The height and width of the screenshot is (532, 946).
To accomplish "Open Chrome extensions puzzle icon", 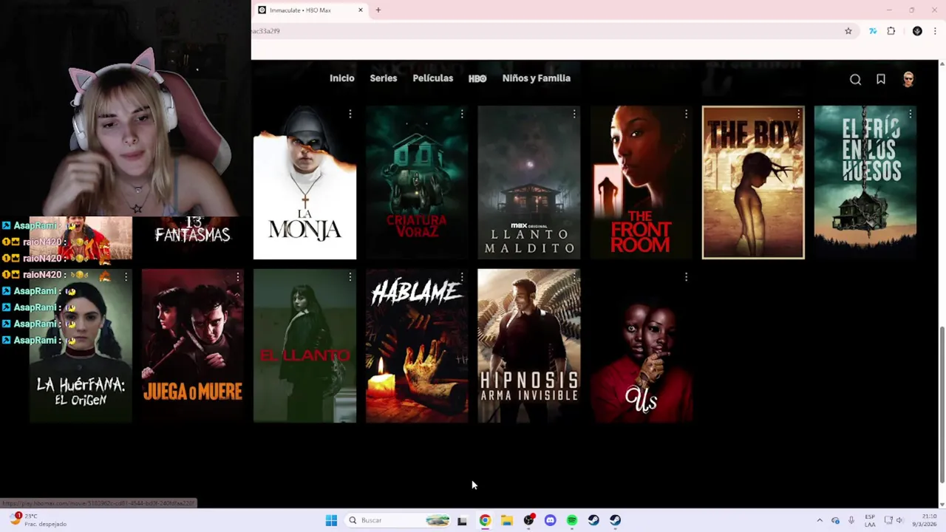I will [891, 31].
